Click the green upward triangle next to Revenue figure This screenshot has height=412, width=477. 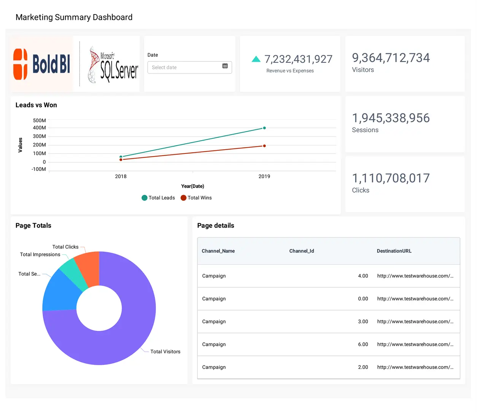pyautogui.click(x=256, y=59)
